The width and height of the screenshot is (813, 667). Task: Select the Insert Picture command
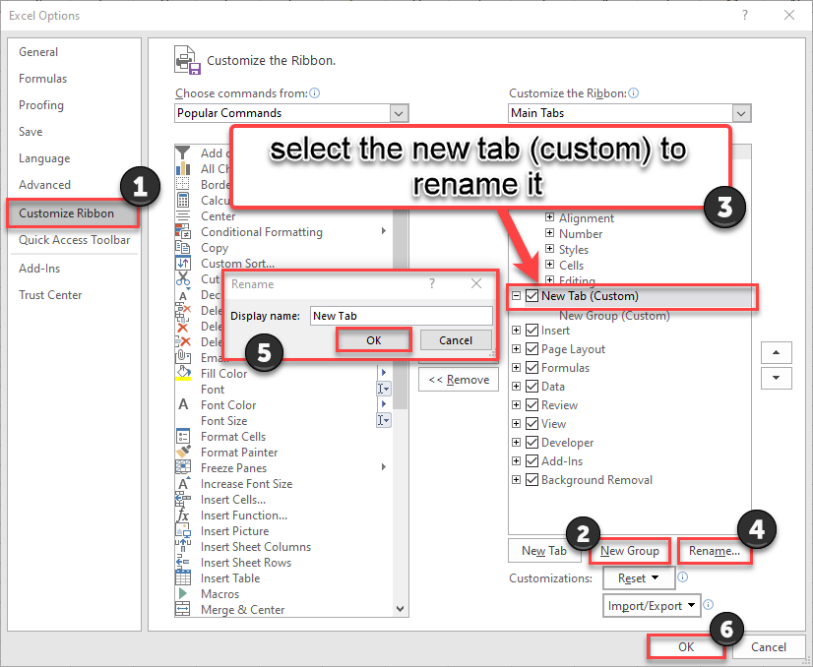click(x=183, y=530)
